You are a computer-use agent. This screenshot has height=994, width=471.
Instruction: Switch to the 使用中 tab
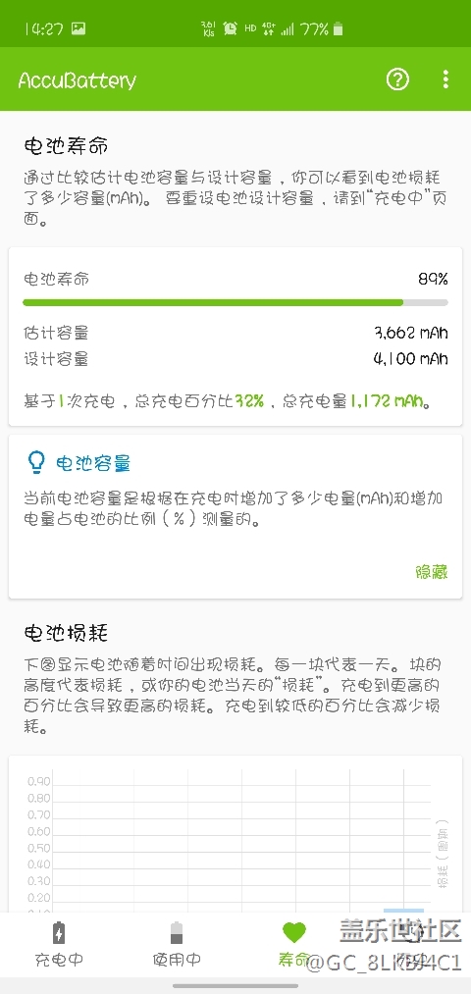pos(177,959)
